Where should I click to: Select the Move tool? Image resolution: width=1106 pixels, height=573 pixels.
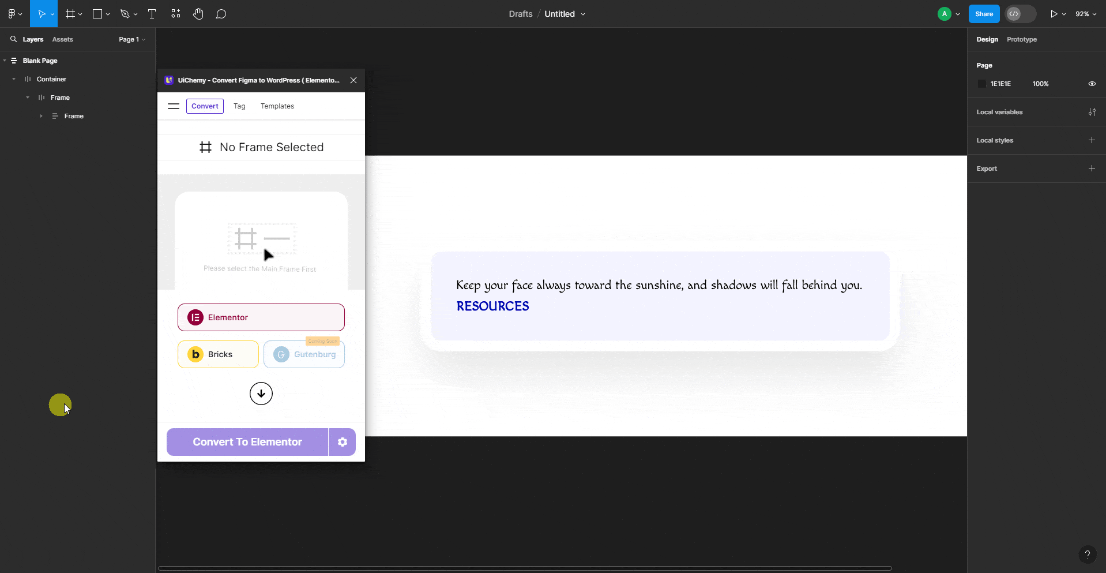click(40, 13)
